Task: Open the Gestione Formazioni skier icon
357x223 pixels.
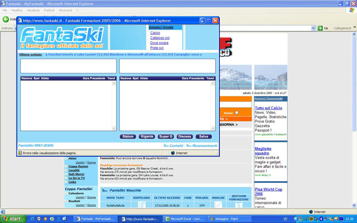Action: click(239, 205)
